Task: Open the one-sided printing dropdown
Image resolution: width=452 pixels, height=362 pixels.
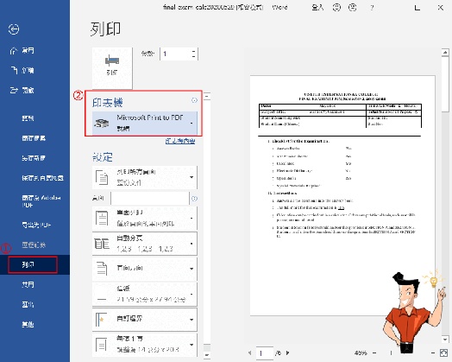Action: [x=145, y=218]
